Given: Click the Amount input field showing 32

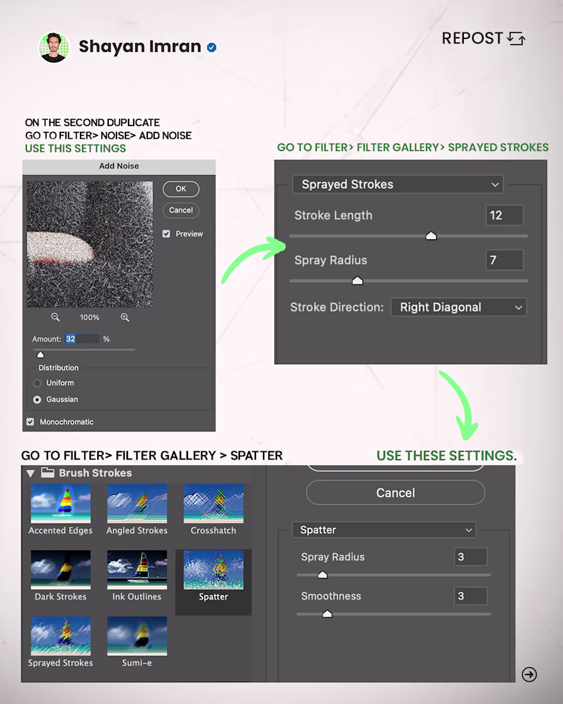Looking at the screenshot, I should (82, 339).
